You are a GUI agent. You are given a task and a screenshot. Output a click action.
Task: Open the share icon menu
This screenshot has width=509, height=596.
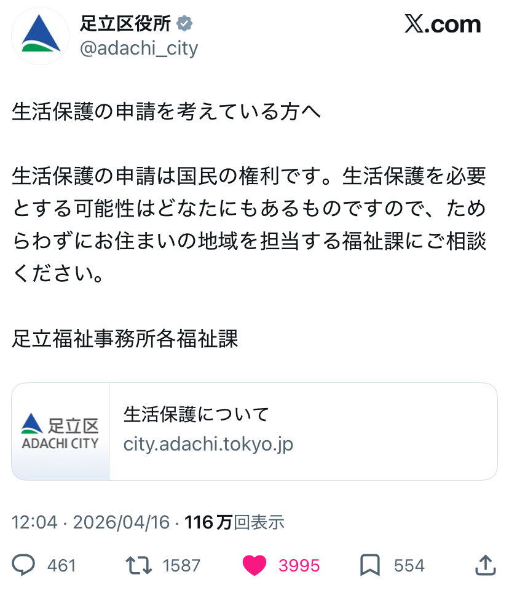coord(486,565)
